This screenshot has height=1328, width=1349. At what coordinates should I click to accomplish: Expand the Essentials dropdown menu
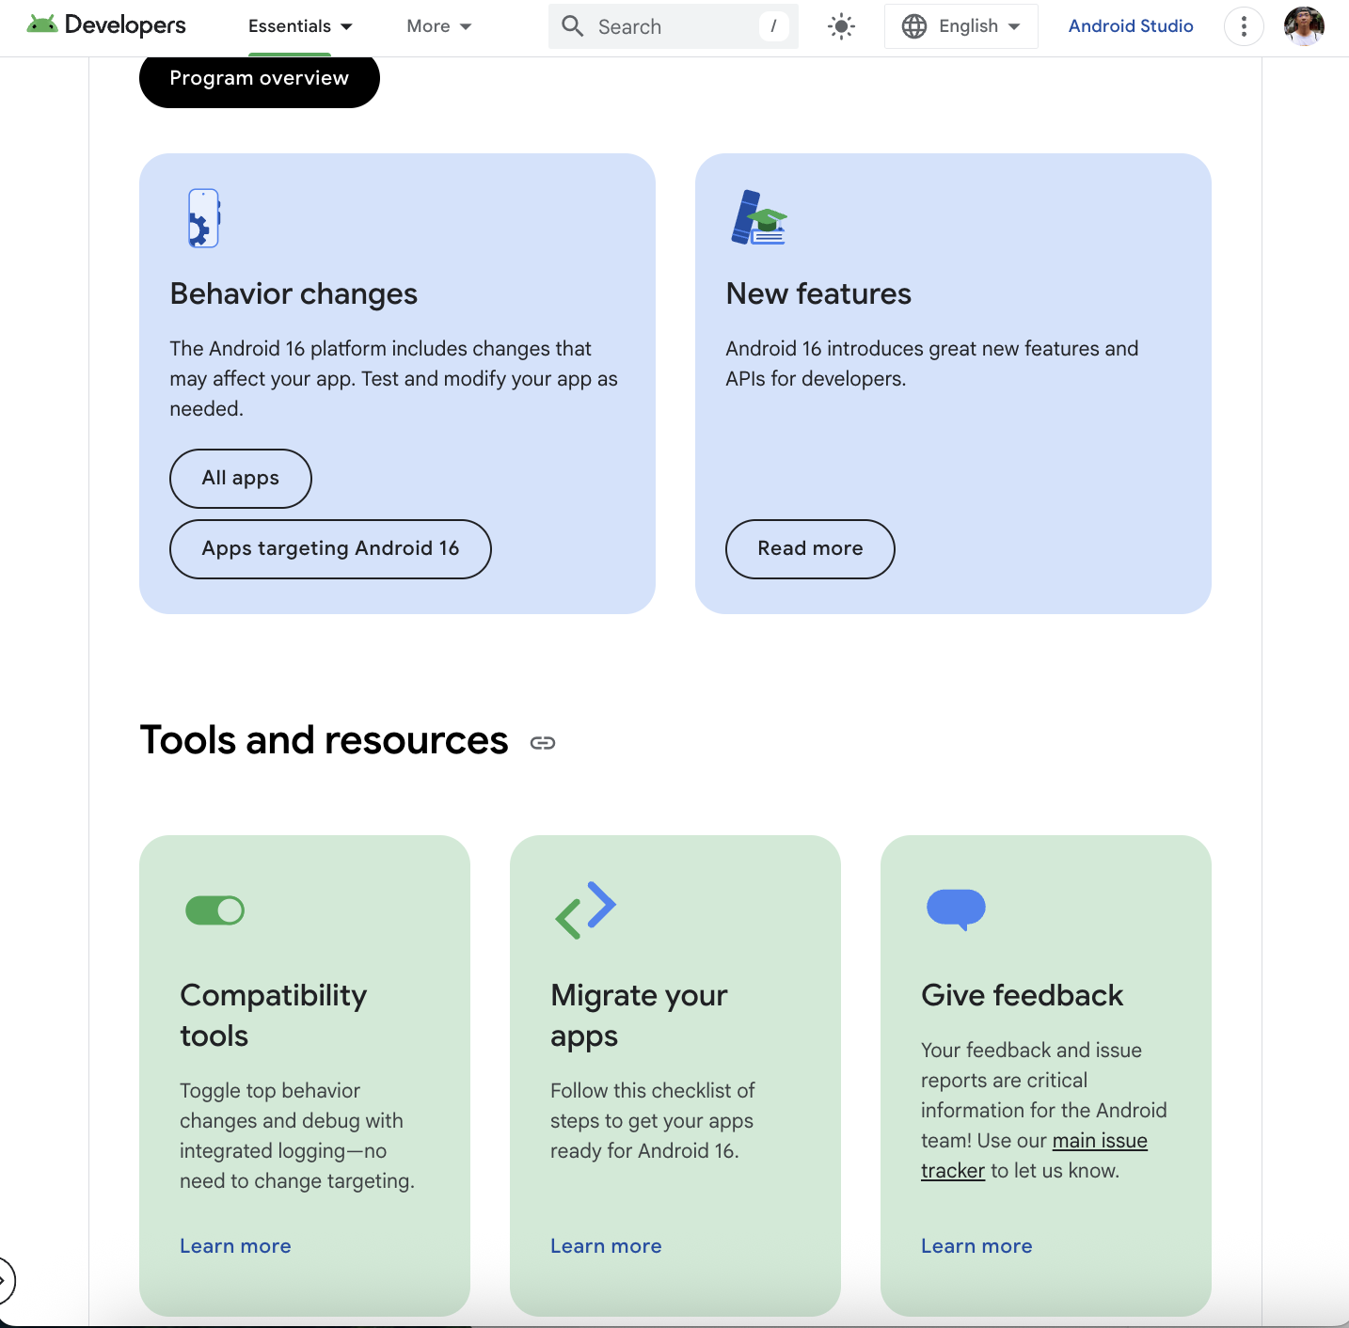[300, 26]
